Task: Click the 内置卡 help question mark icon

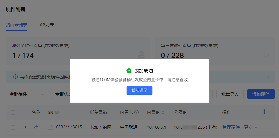Action: tap(136, 112)
